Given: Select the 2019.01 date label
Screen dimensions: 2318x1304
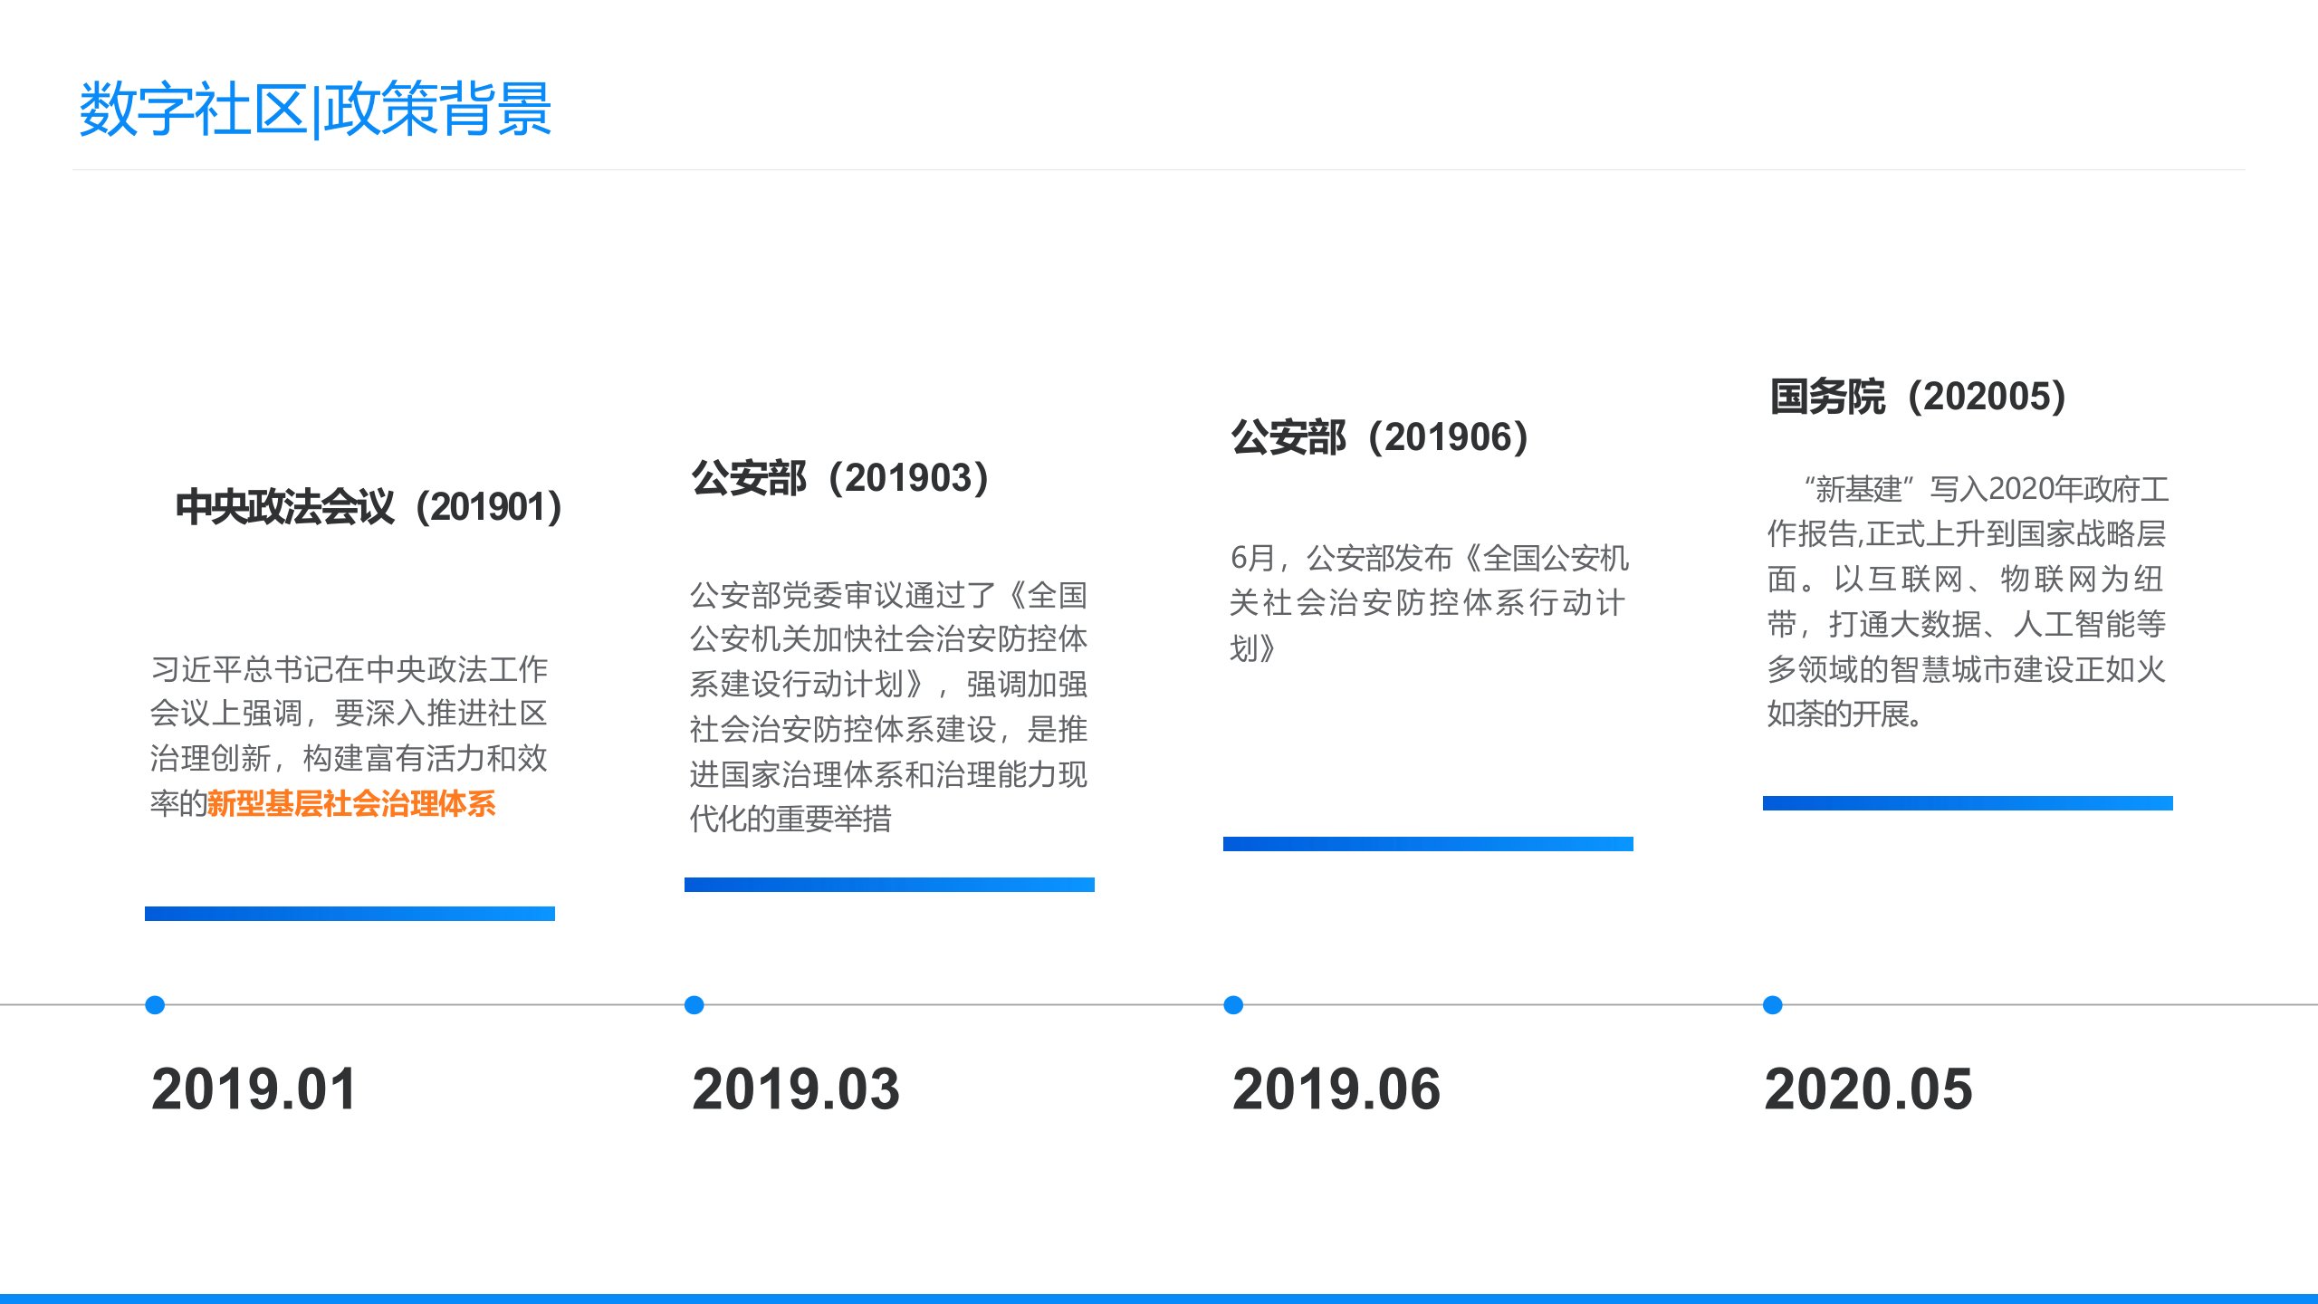Looking at the screenshot, I should coord(254,1088).
